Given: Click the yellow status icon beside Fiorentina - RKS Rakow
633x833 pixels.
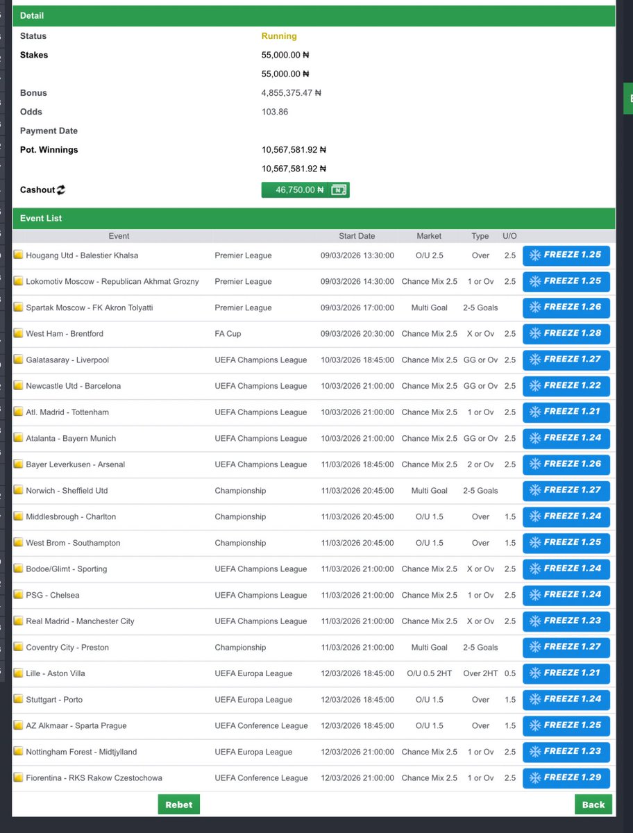Looking at the screenshot, I should tap(18, 777).
